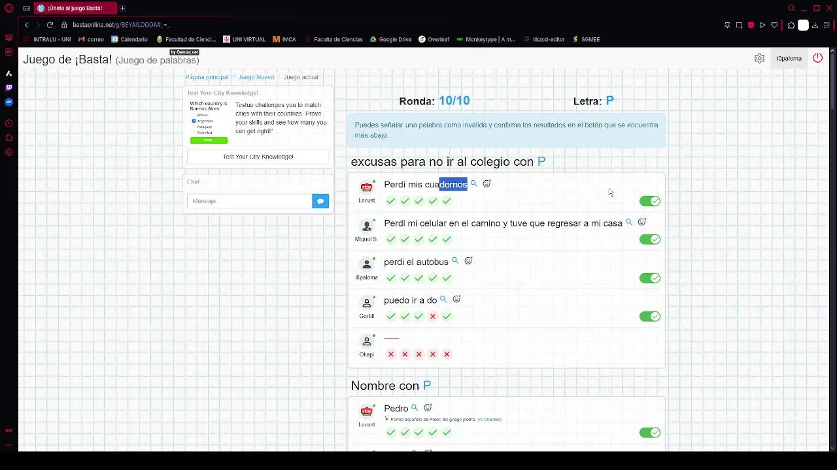Open the i0paloma user profile button
837x470 pixels.
pyautogui.click(x=789, y=58)
